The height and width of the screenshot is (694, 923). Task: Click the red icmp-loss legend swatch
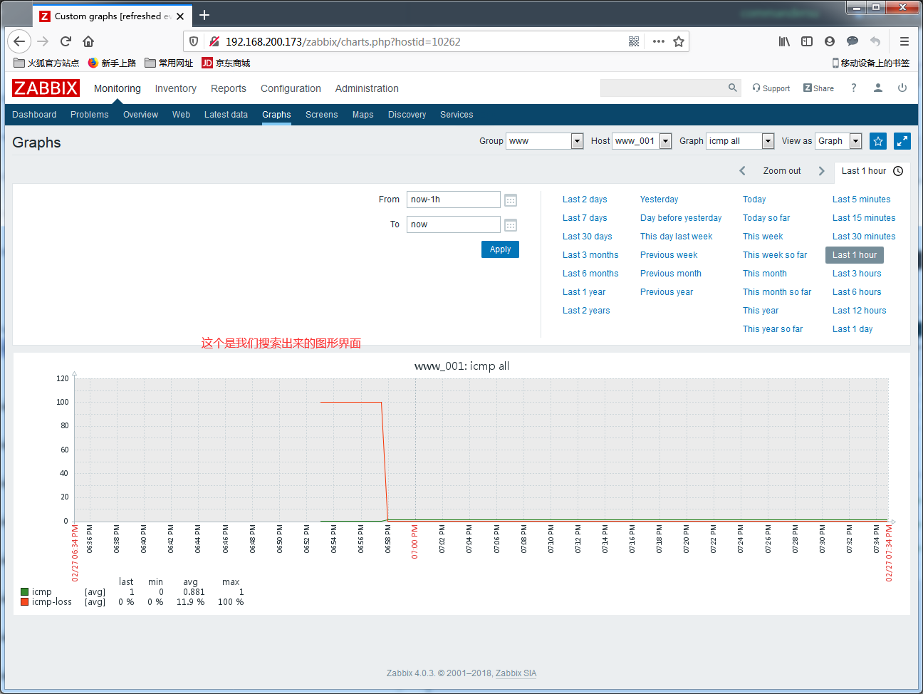coord(25,602)
